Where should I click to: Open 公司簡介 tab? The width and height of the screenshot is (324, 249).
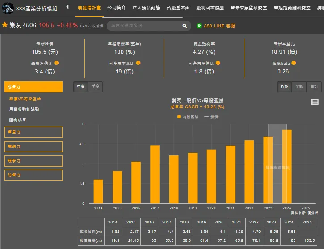coord(117,8)
